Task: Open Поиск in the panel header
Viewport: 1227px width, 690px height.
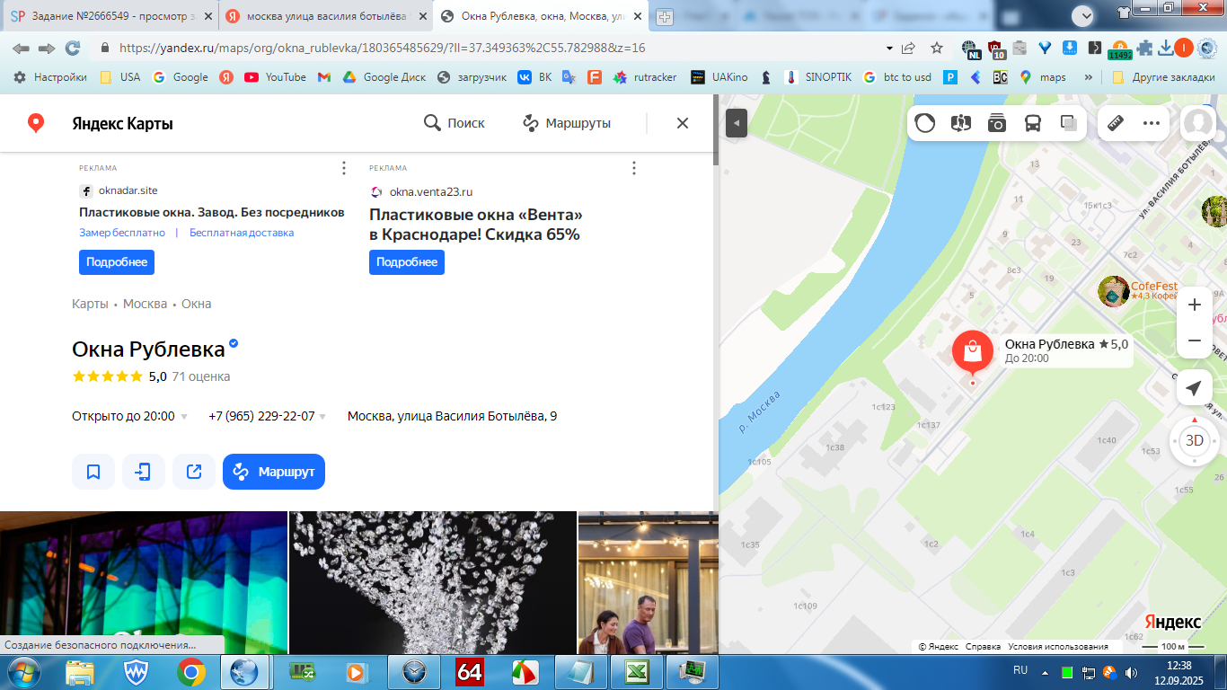Action: tap(455, 123)
